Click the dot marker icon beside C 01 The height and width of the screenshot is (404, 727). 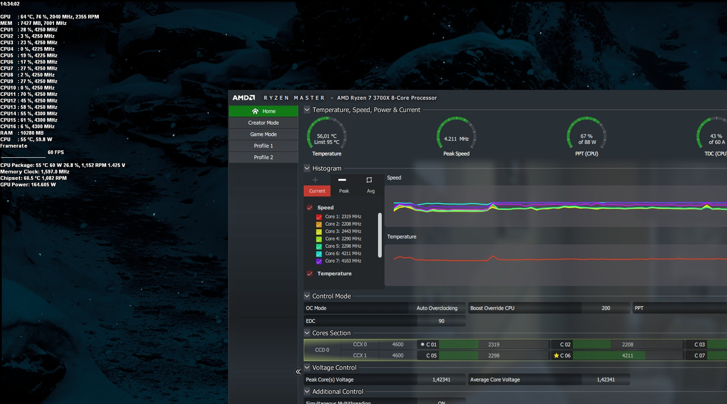[422, 344]
